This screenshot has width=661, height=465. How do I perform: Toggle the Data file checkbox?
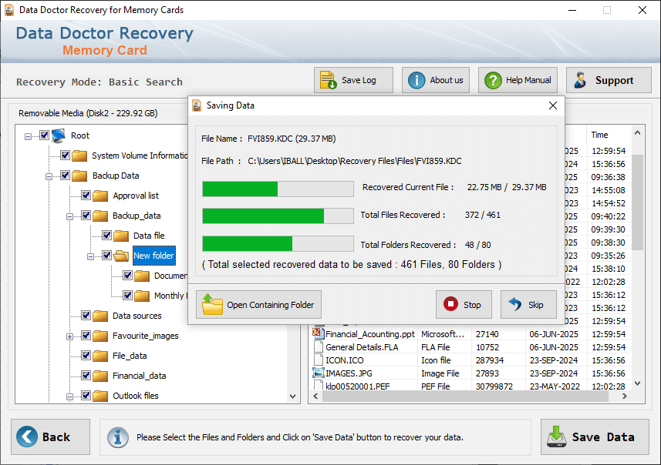click(106, 236)
